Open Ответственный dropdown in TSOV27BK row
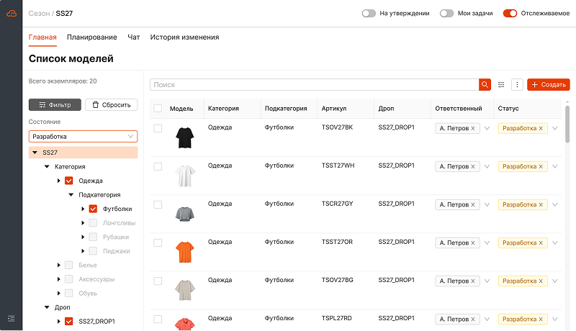Screen dimensions: 576x331 point(487,128)
